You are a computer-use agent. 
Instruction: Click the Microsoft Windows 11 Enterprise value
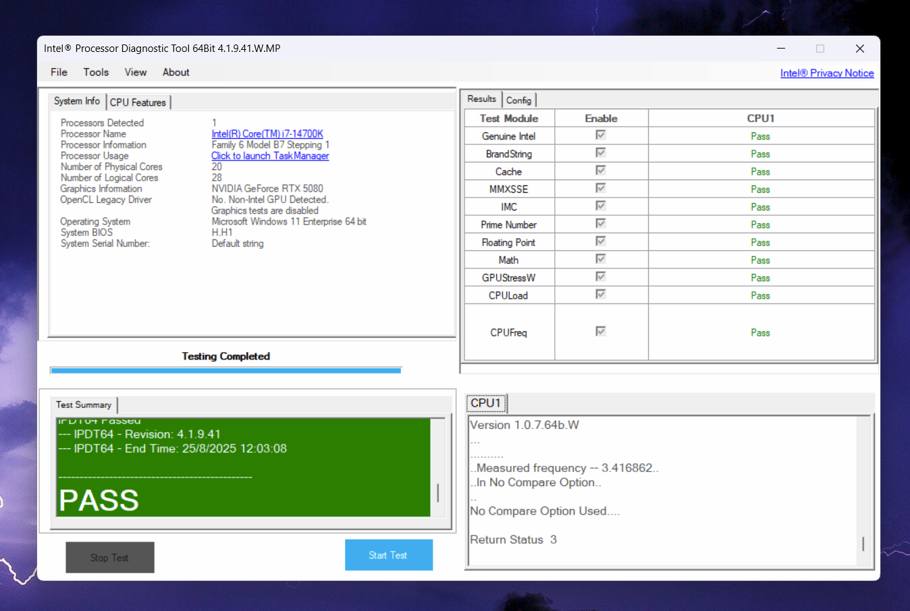click(x=289, y=221)
